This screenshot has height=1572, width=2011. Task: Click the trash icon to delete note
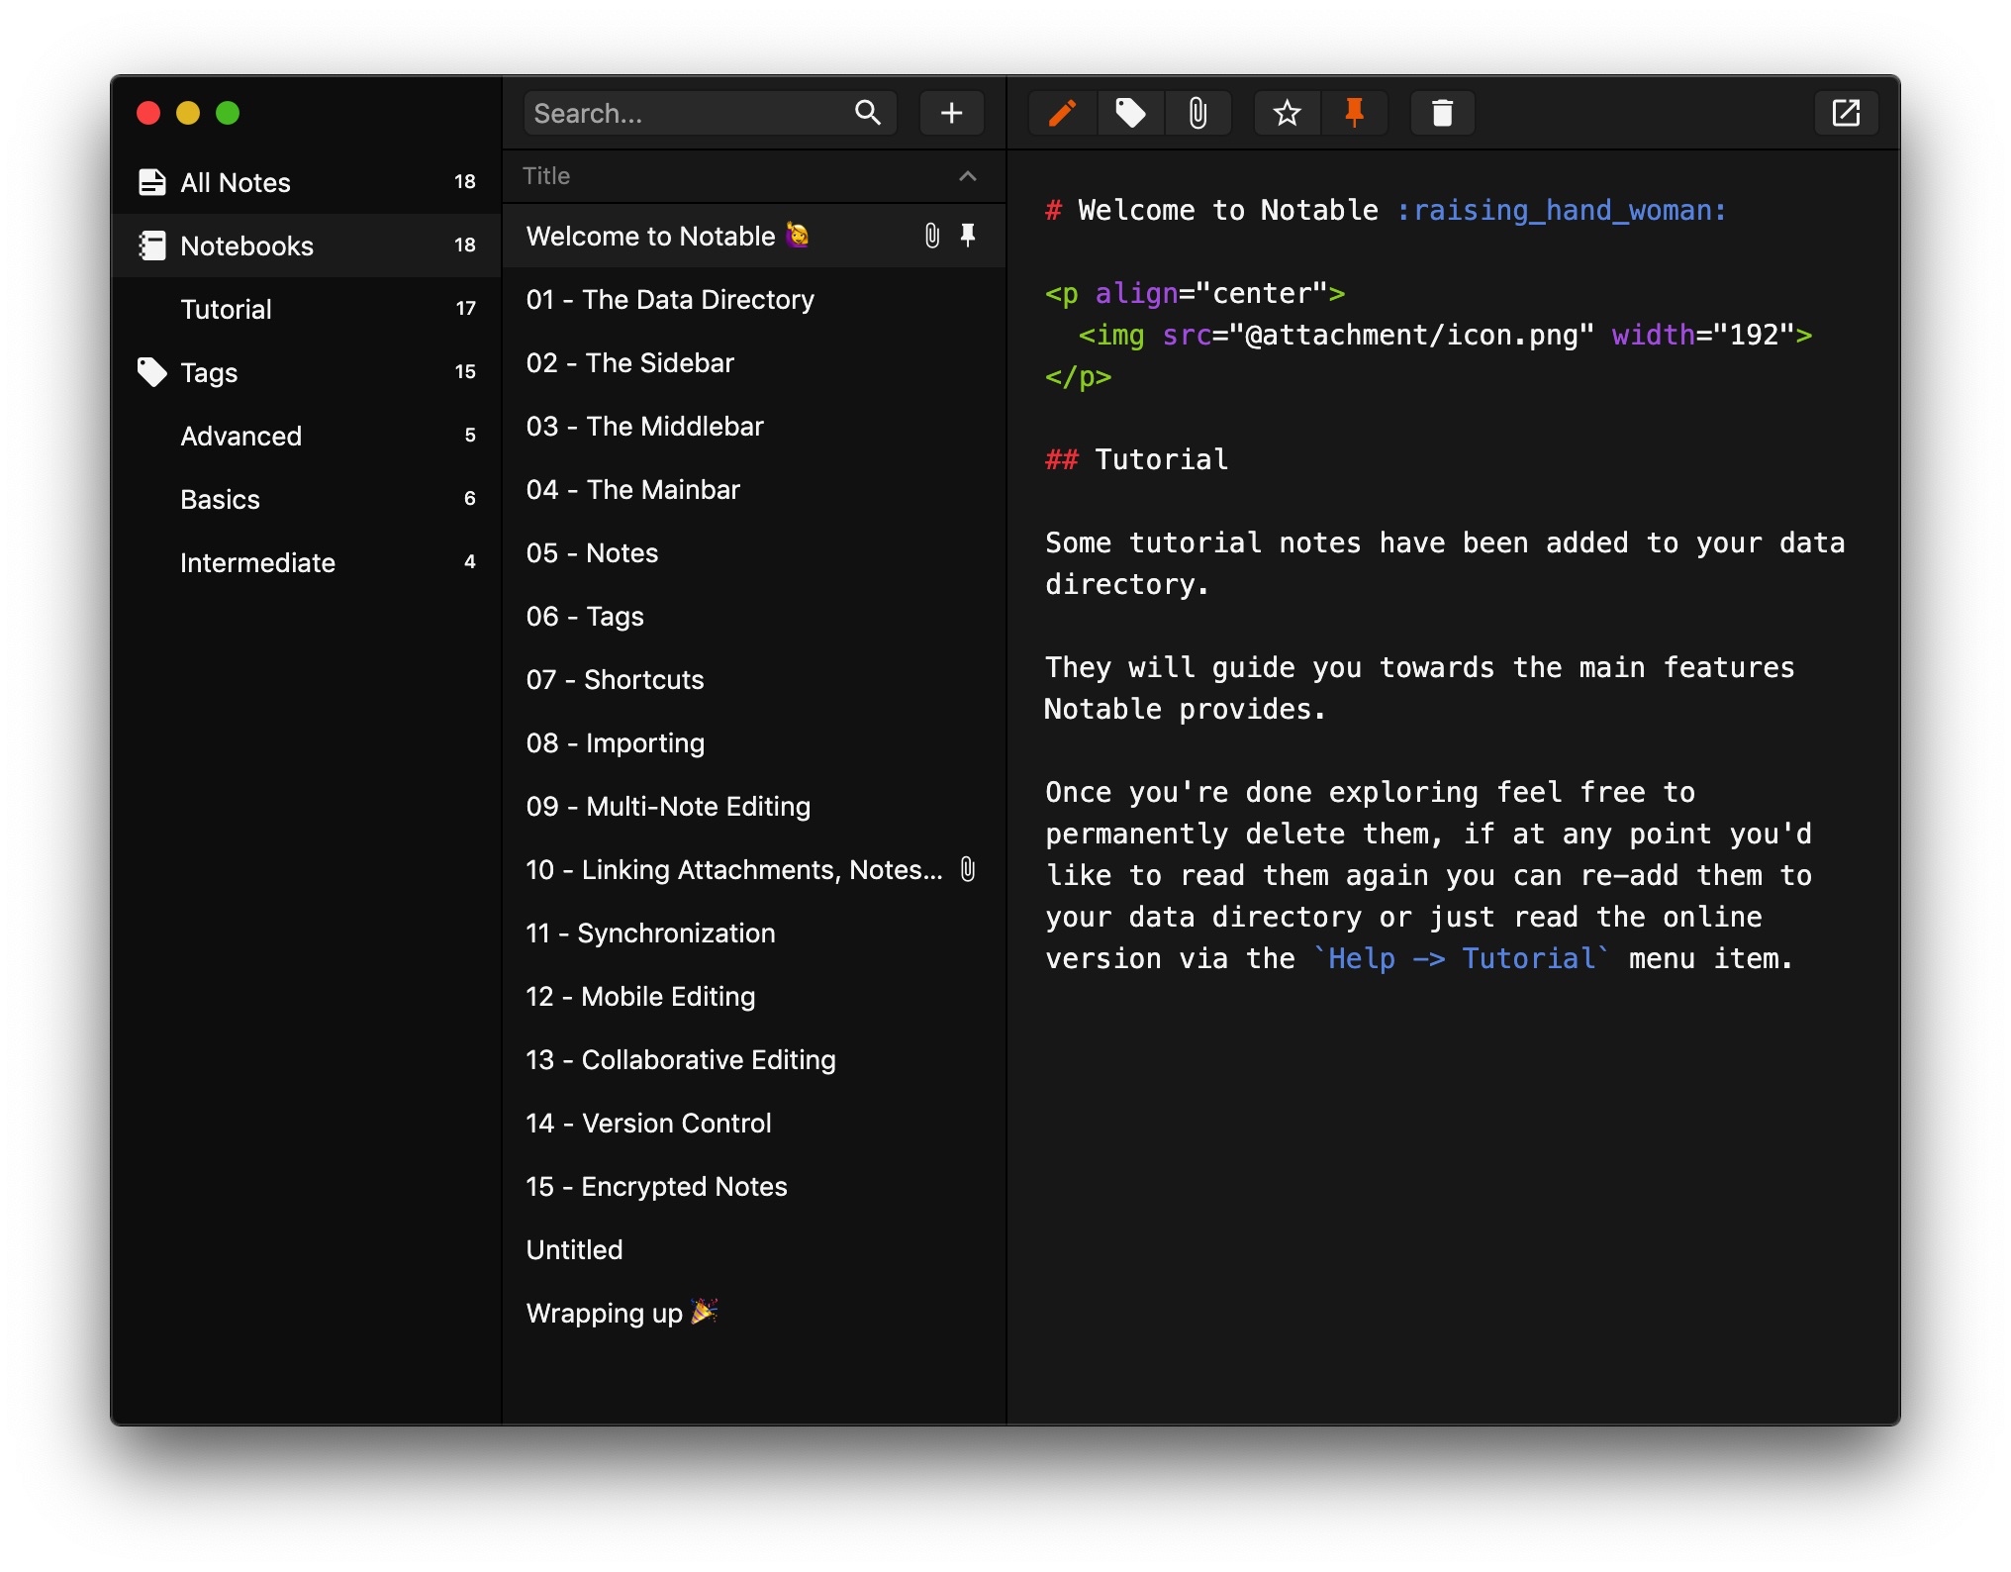pyautogui.click(x=1442, y=113)
